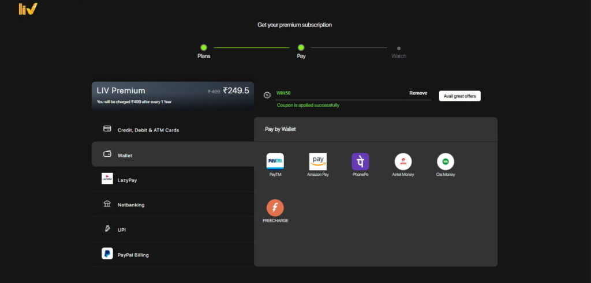The width and height of the screenshot is (591, 283).
Task: Click the wallet icon in the payment list
Action: (107, 154)
